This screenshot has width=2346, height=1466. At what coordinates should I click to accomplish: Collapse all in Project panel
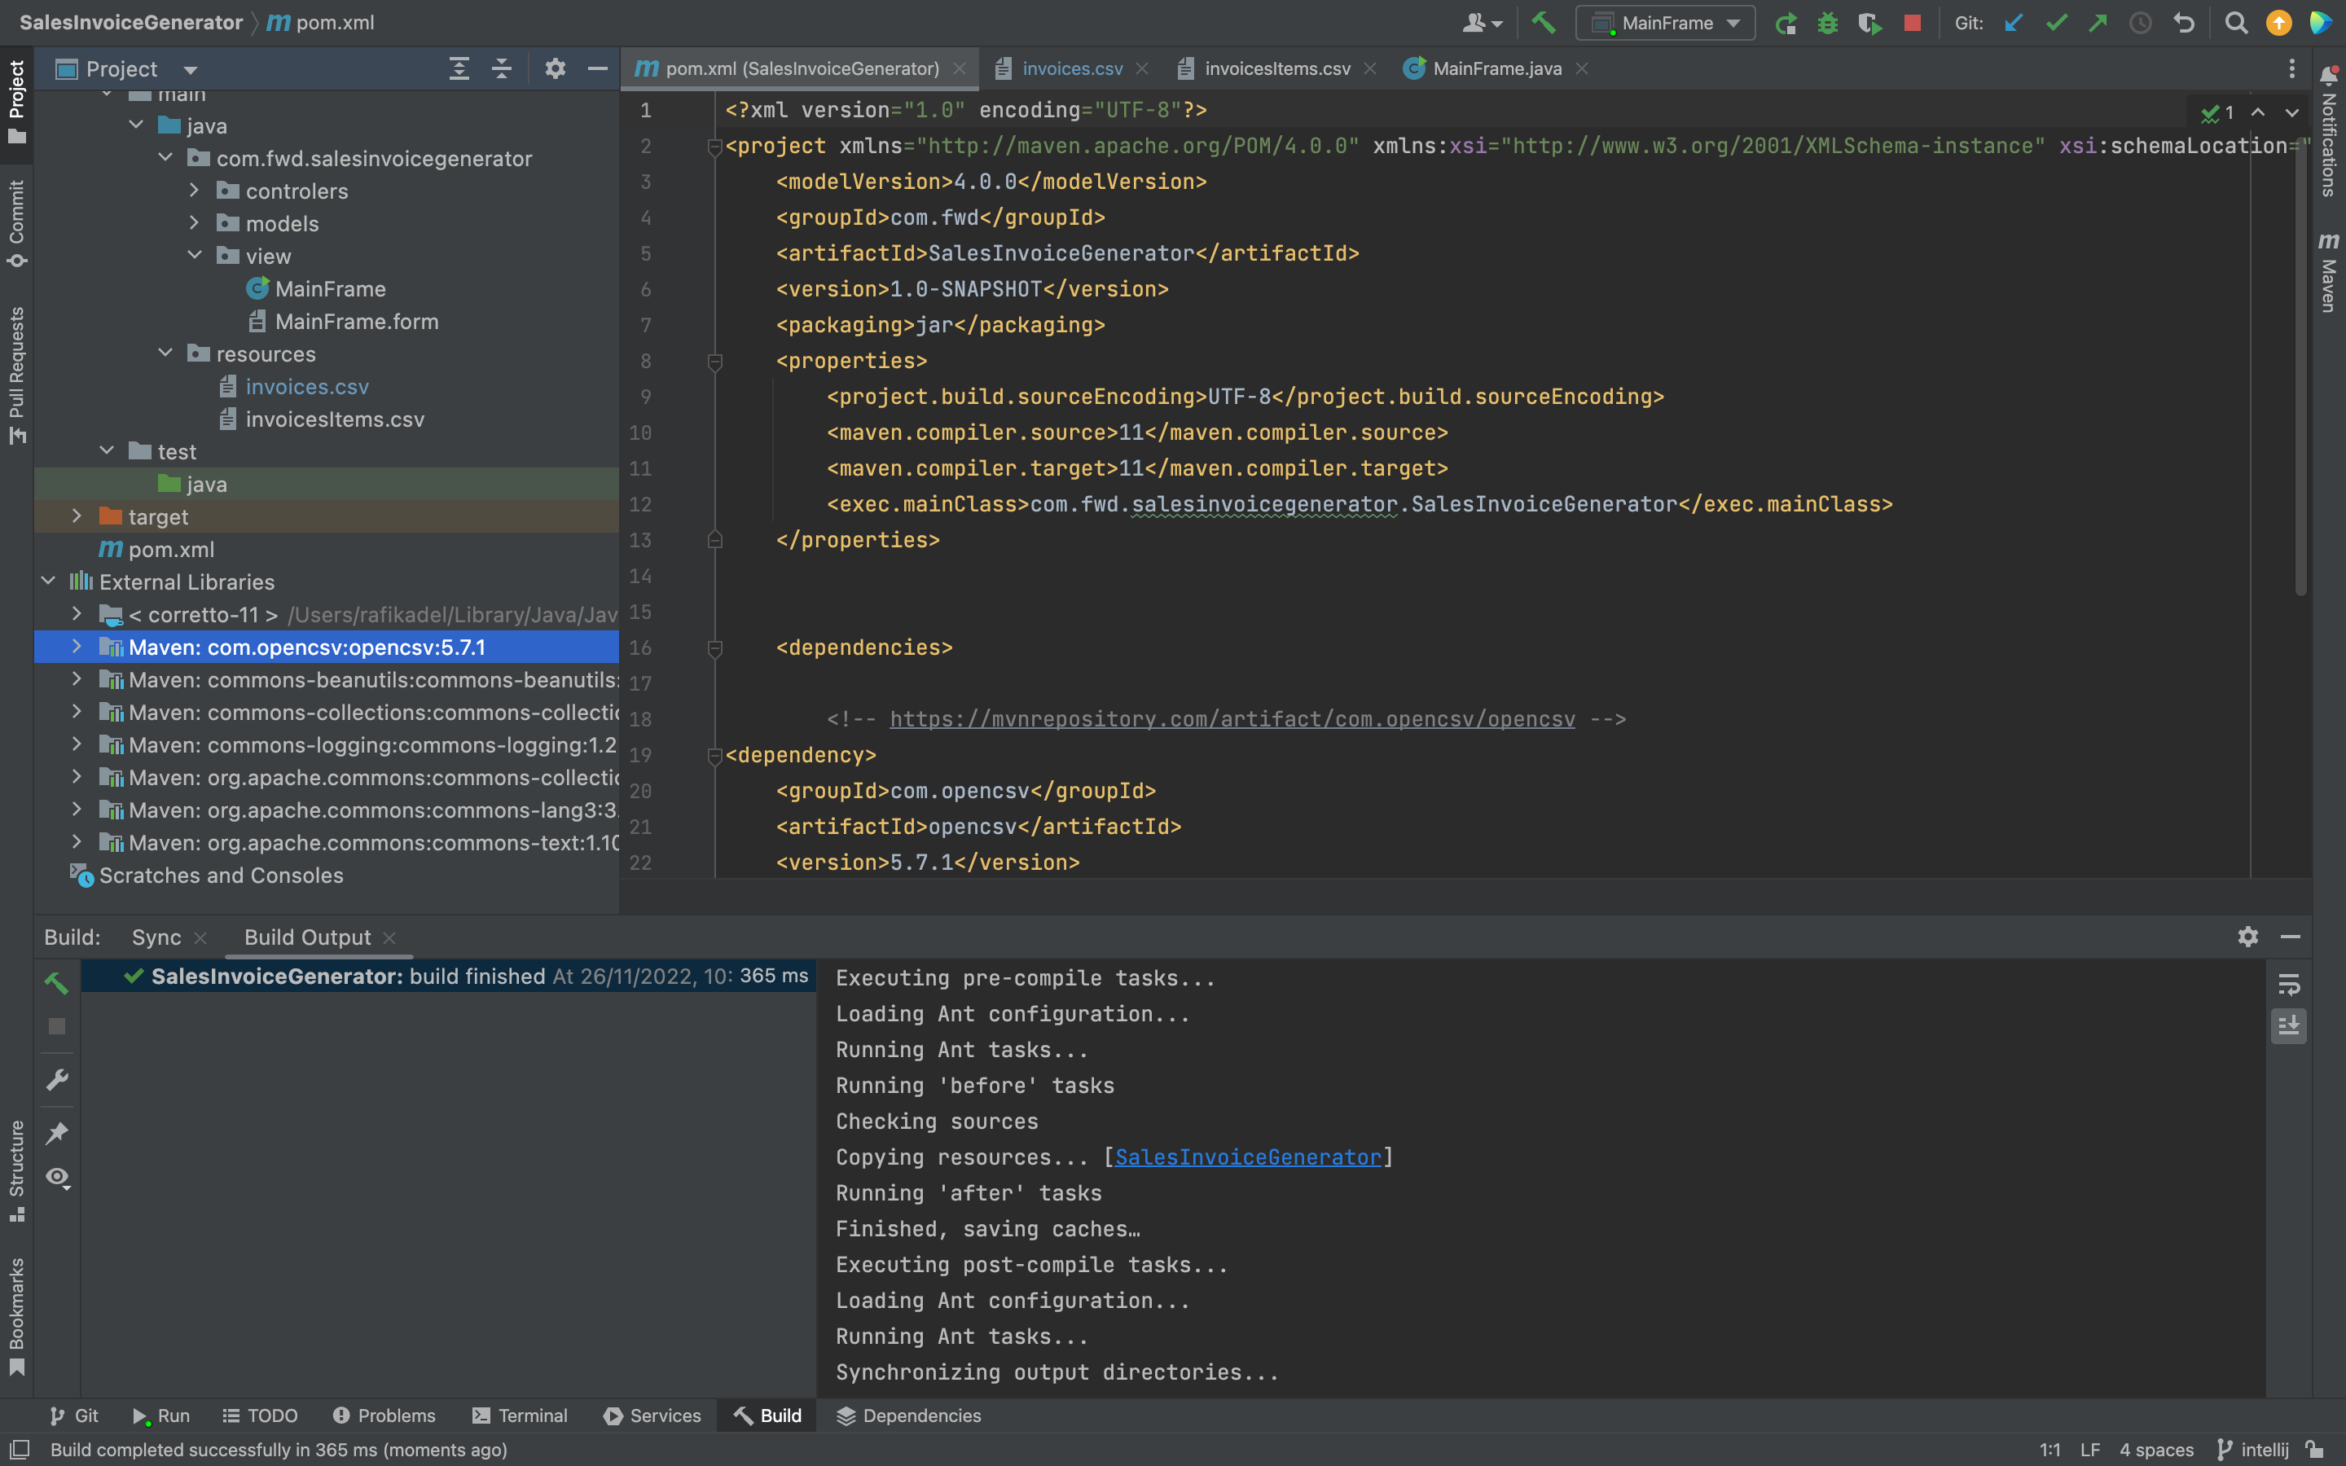(x=501, y=69)
